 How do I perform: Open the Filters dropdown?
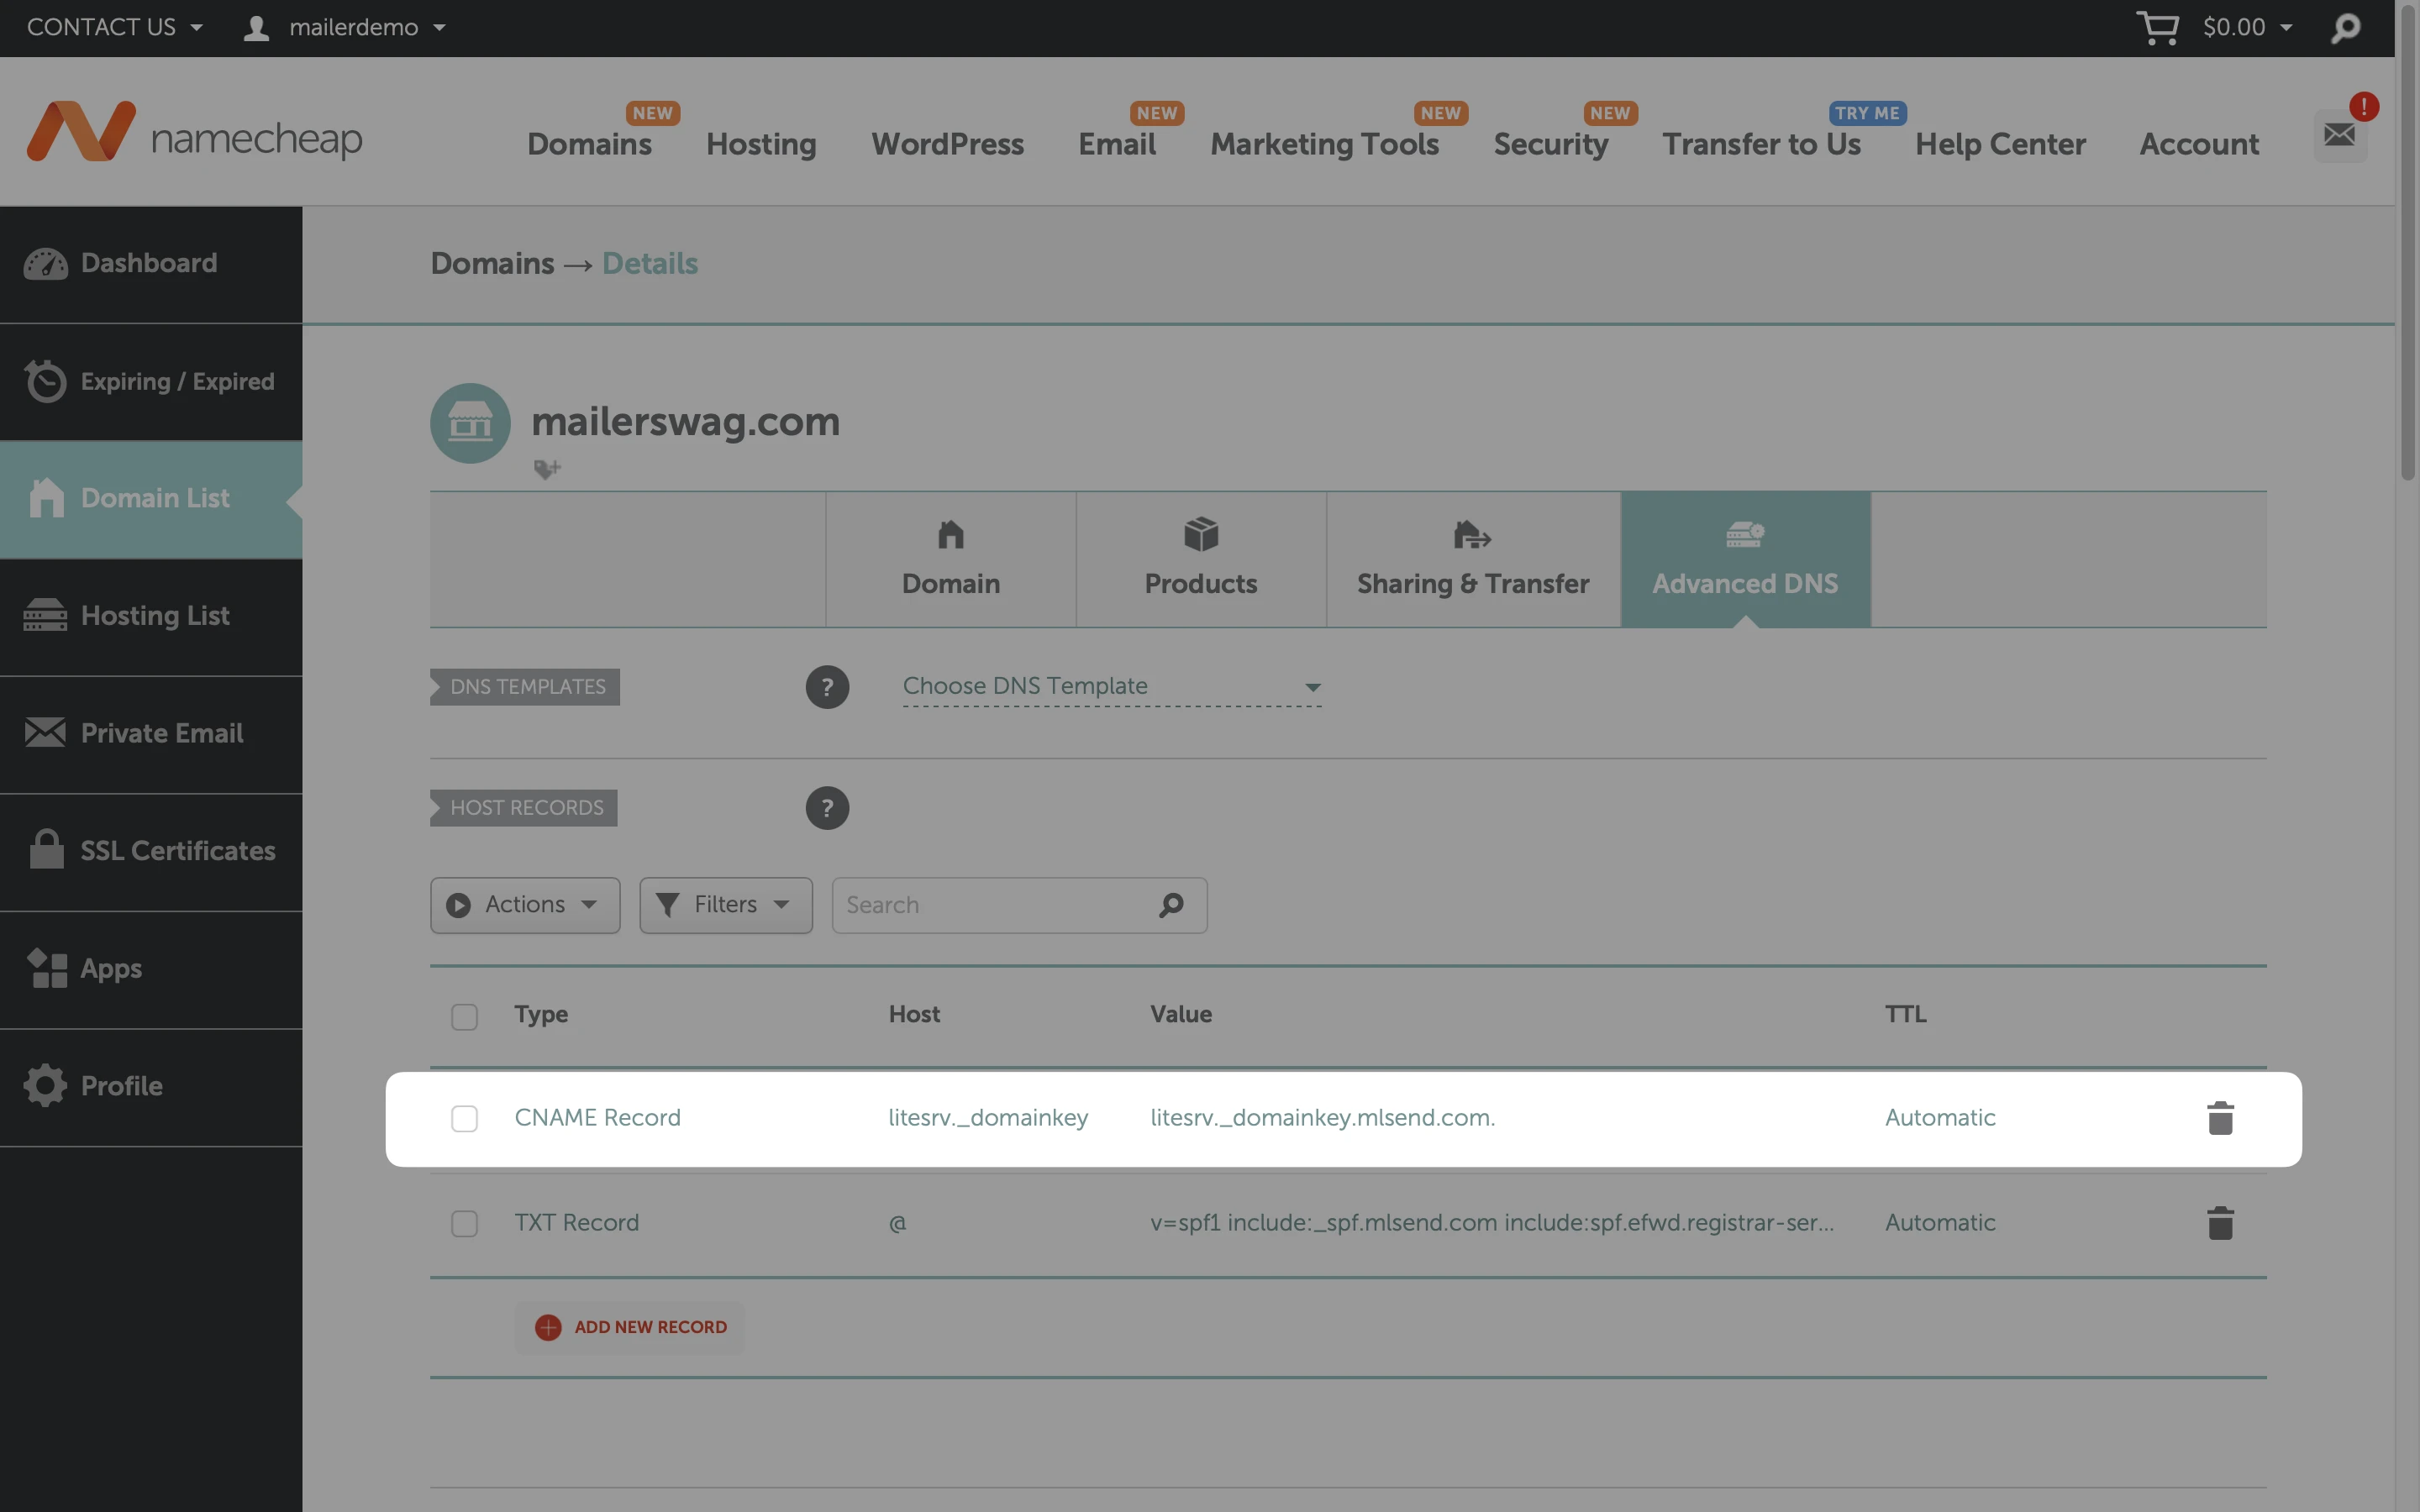pyautogui.click(x=725, y=905)
